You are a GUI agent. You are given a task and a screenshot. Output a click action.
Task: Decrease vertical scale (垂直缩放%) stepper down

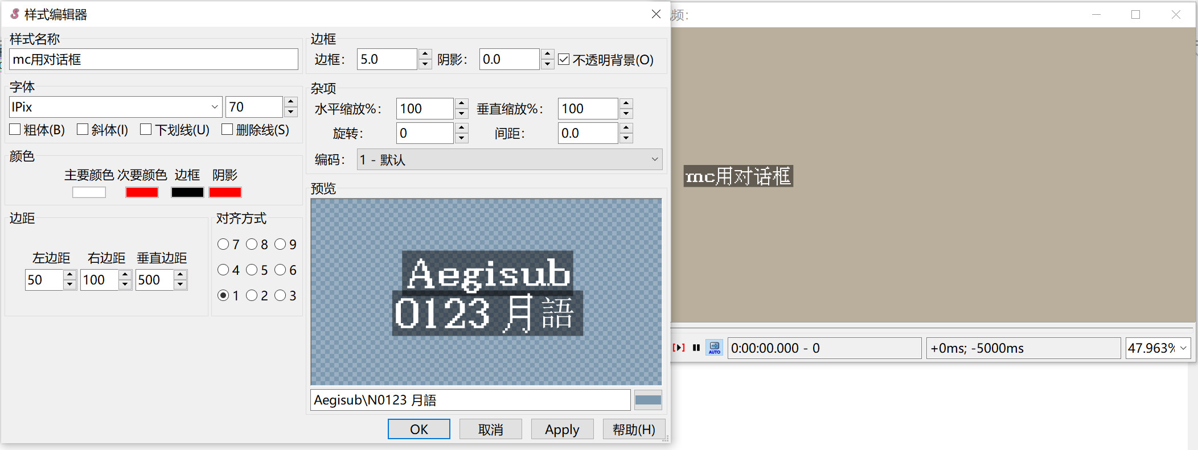point(626,114)
